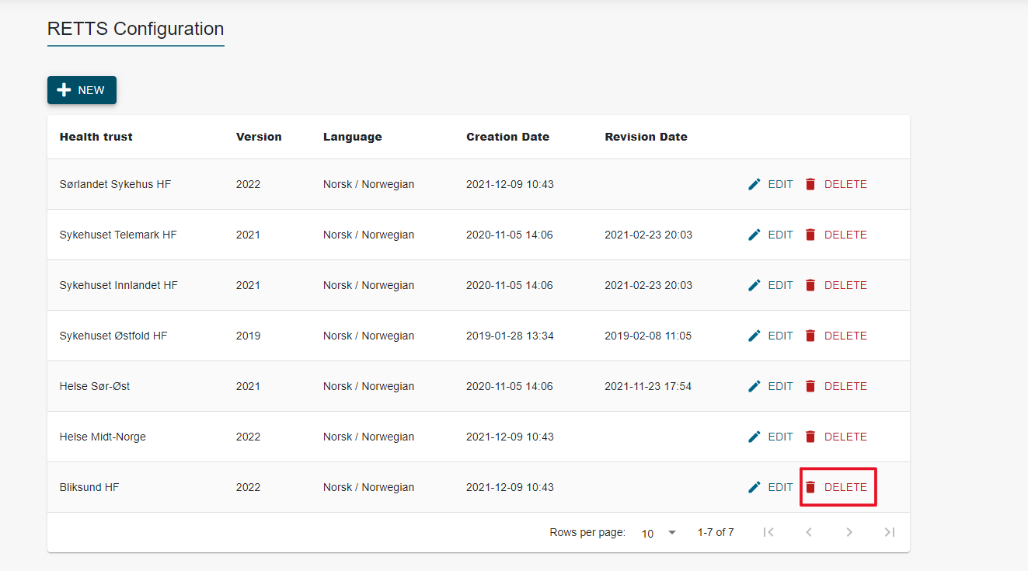The height and width of the screenshot is (571, 1028).
Task: Select the Sørlandet Sykehus HF name cell
Action: tap(115, 184)
